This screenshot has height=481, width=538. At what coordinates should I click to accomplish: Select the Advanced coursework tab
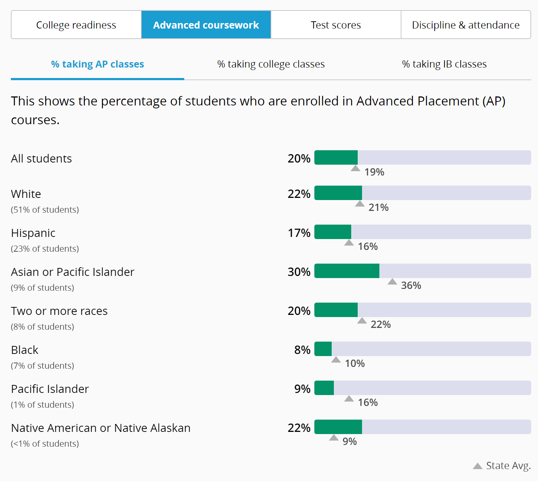(206, 25)
